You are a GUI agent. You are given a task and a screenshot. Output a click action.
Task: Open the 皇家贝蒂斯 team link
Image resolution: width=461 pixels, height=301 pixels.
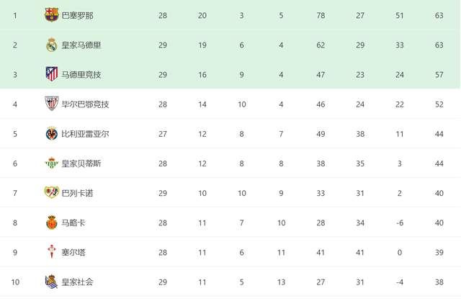(x=81, y=163)
